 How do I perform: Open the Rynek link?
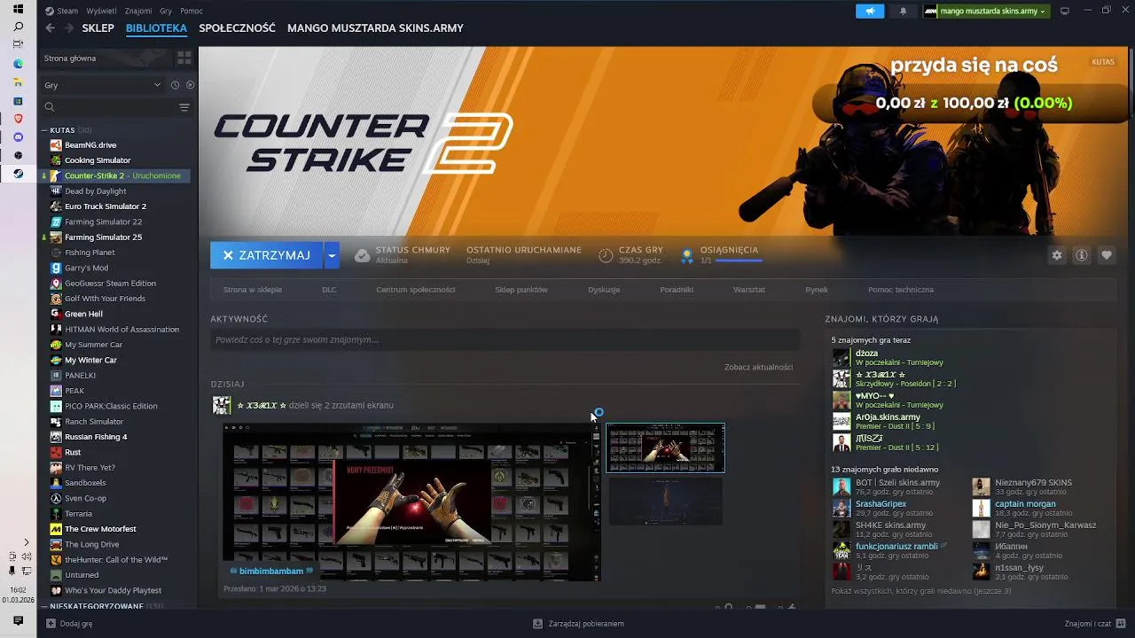817,290
